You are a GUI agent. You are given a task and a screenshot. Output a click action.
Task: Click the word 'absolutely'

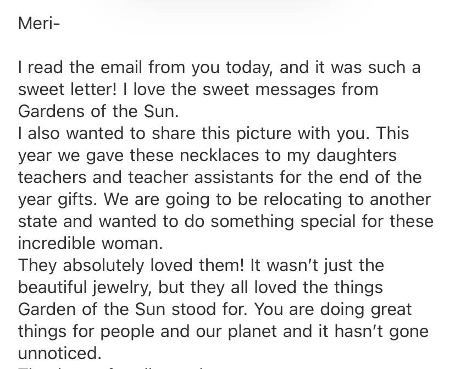point(103,266)
